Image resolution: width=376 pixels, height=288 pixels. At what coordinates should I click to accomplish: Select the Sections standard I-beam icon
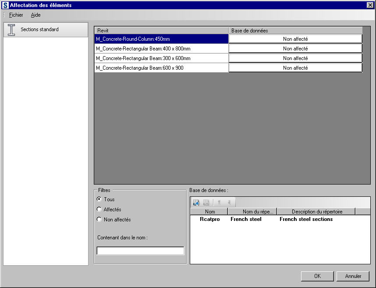point(11,30)
